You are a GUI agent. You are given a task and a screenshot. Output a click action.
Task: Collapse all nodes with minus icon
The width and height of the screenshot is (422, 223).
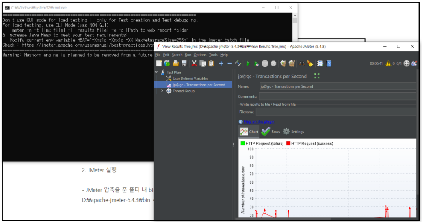click(x=229, y=64)
